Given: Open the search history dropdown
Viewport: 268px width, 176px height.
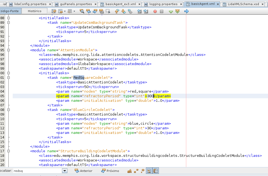Looking at the screenshot, I should (x=65, y=171).
